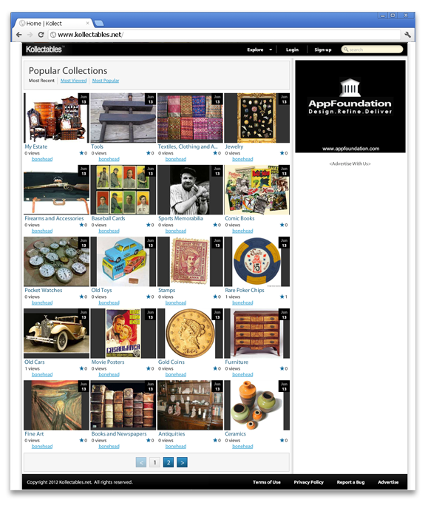Image resolution: width=425 pixels, height=511 pixels.
Task: Sort collections by Most Viewed
Action: coord(74,81)
